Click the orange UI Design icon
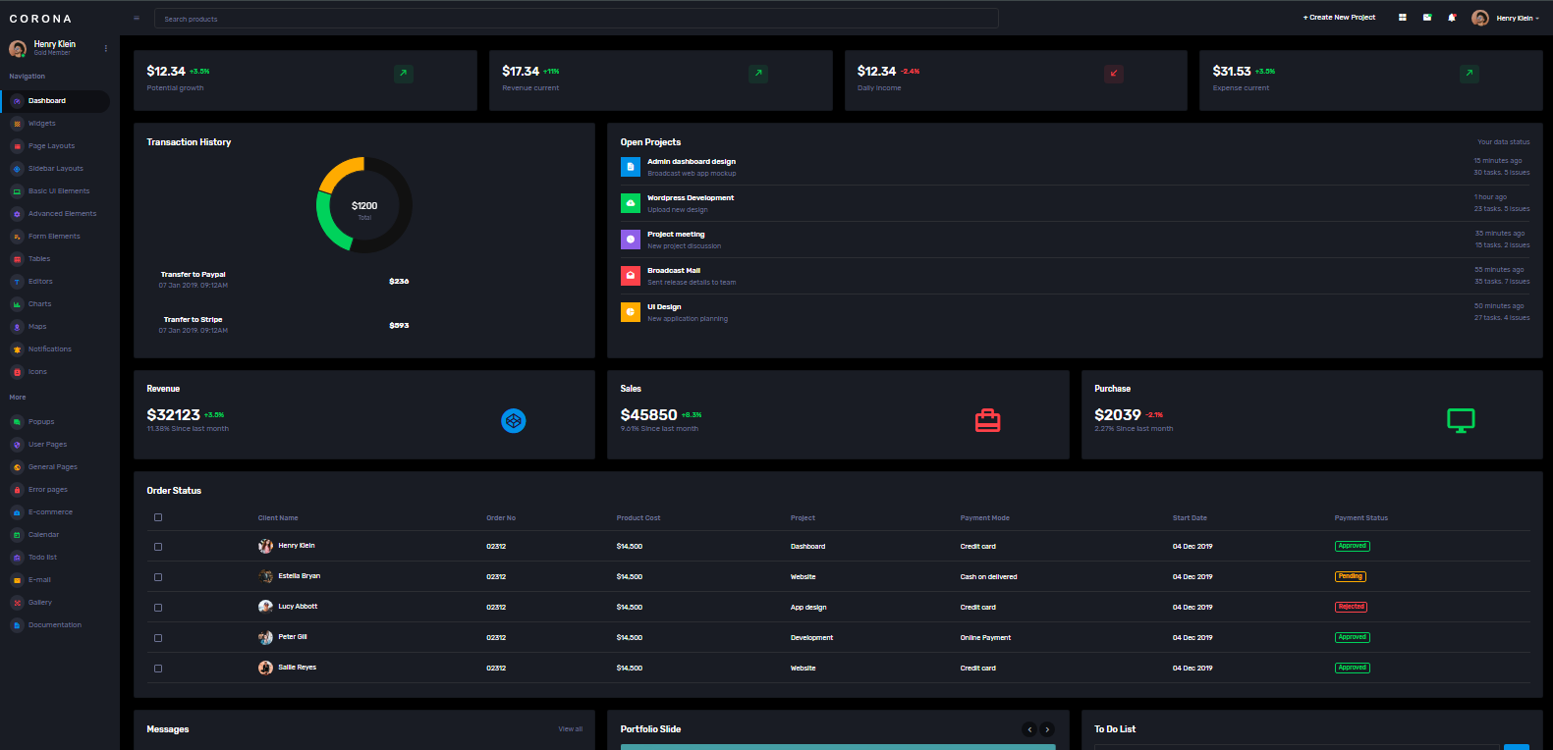 point(631,312)
